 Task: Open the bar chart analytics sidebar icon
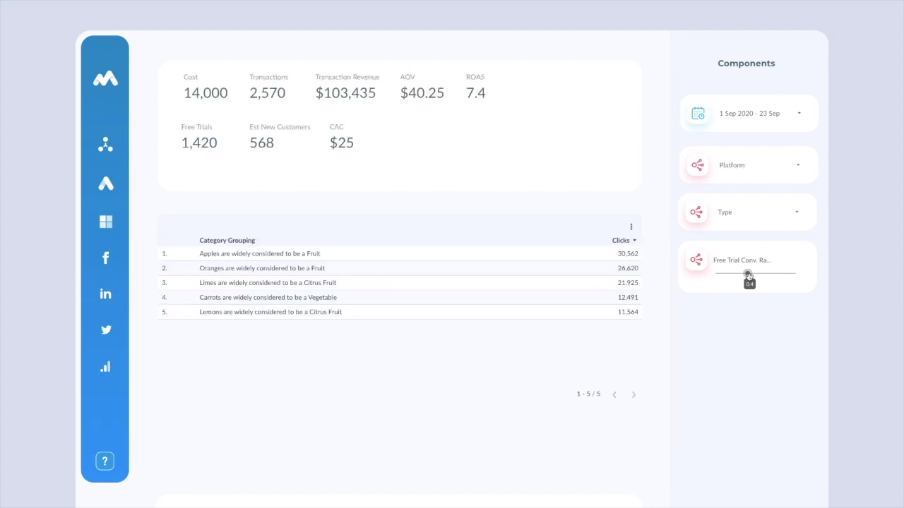coord(105,367)
